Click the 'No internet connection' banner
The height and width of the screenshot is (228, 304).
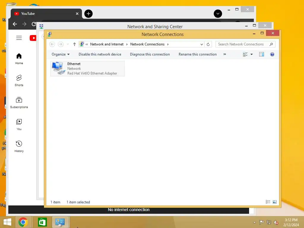click(x=129, y=210)
